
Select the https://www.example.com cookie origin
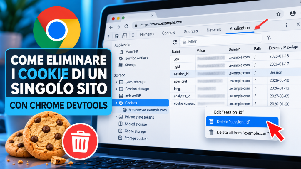tap(148, 110)
